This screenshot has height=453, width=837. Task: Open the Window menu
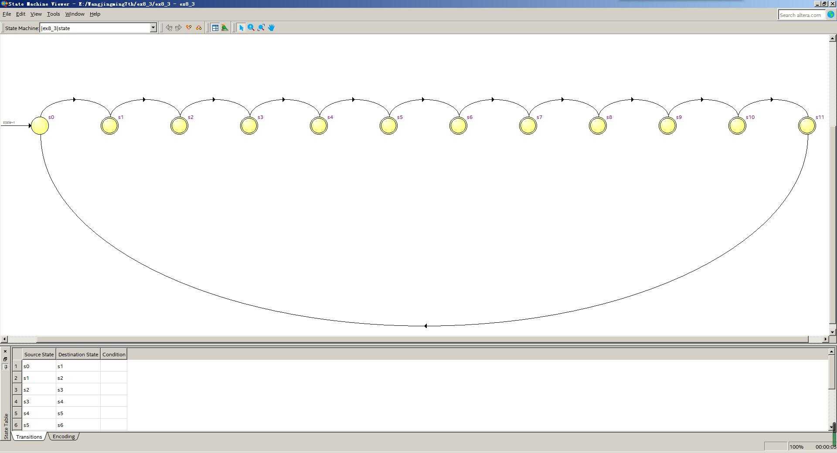(x=75, y=14)
